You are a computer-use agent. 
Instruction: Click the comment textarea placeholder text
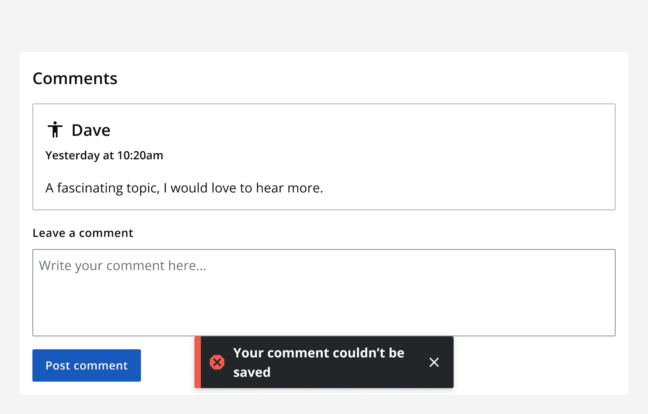point(123,265)
